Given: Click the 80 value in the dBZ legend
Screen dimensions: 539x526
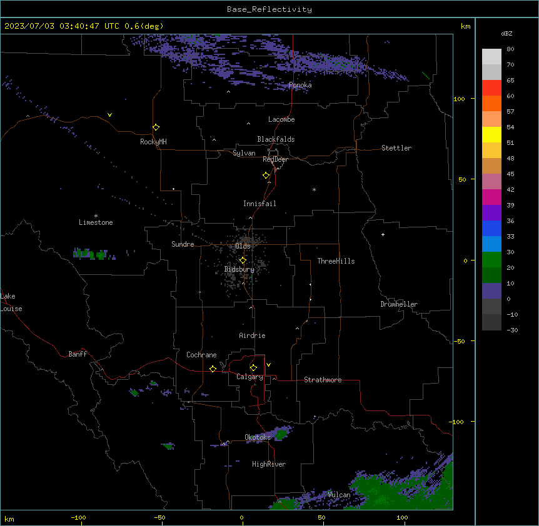Looking at the screenshot, I should tap(510, 49).
